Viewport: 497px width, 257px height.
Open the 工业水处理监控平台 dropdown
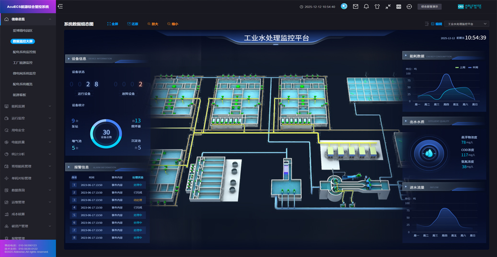pos(467,24)
